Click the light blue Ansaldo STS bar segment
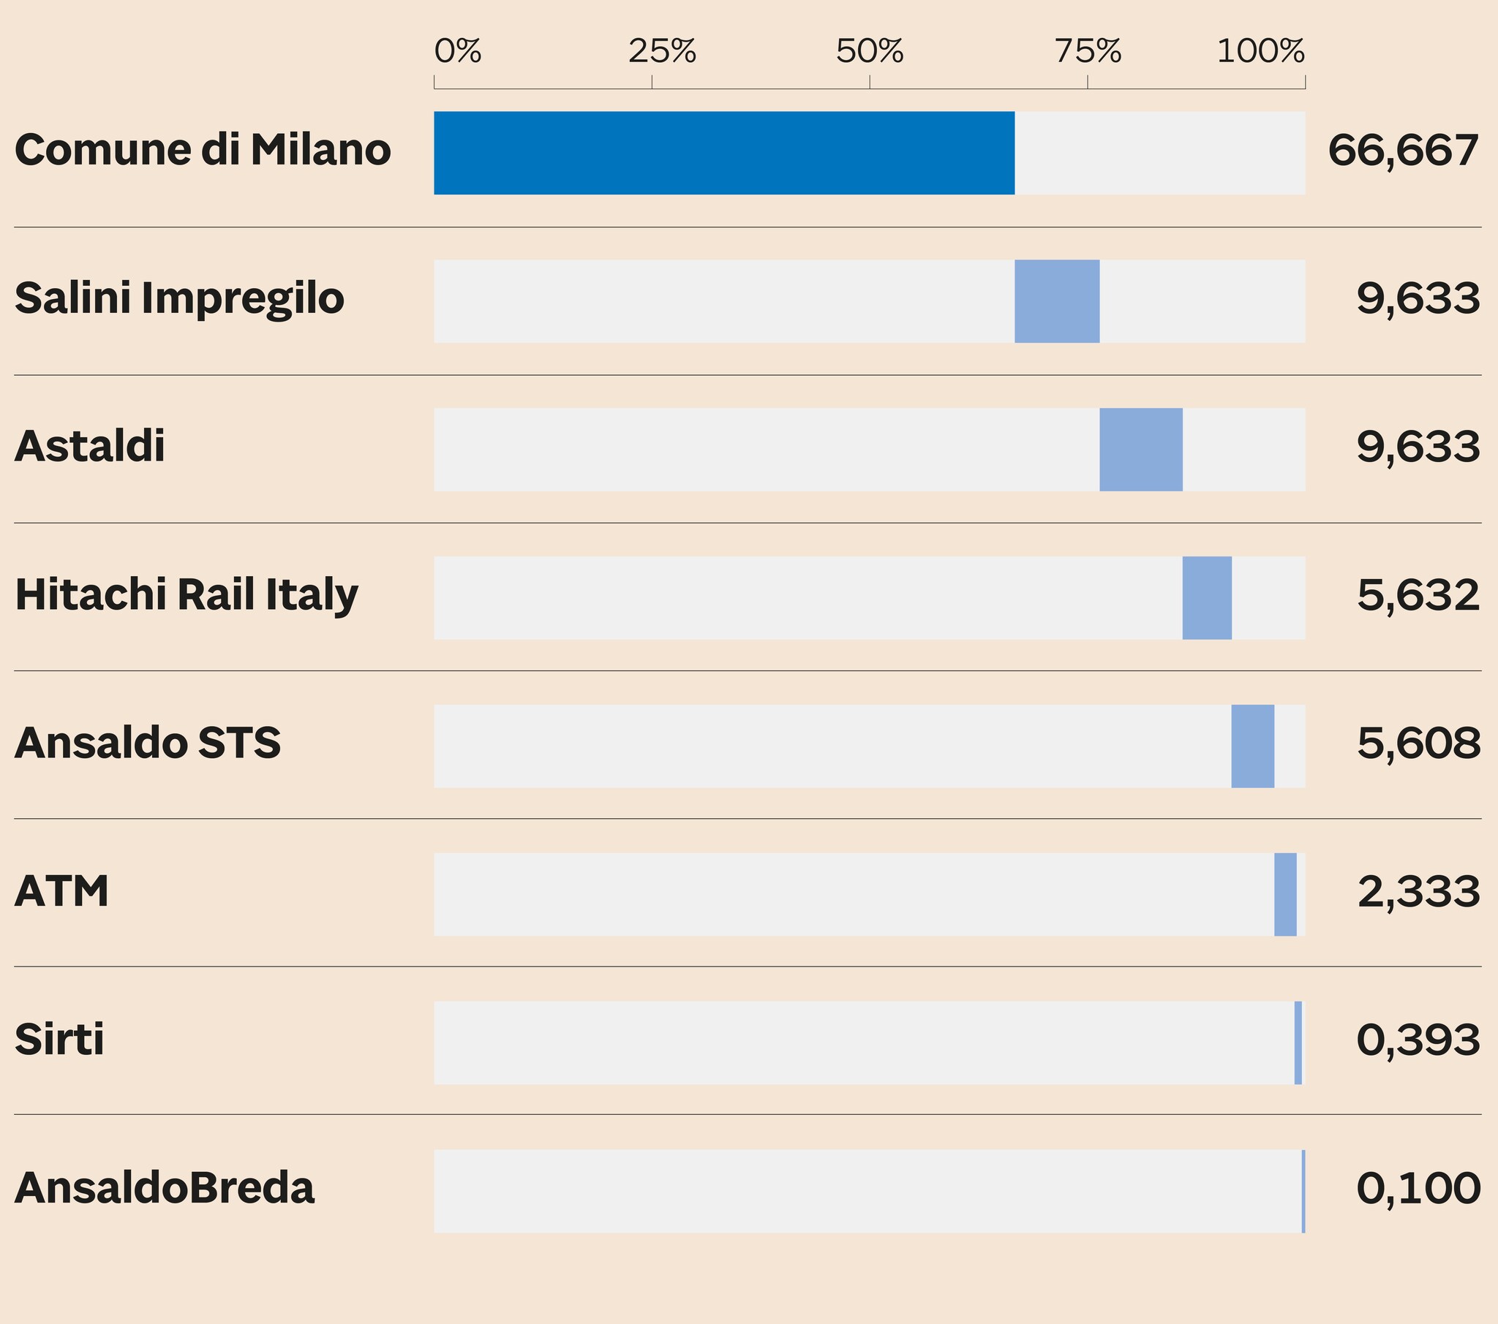The width and height of the screenshot is (1498, 1324). pyautogui.click(x=1252, y=746)
